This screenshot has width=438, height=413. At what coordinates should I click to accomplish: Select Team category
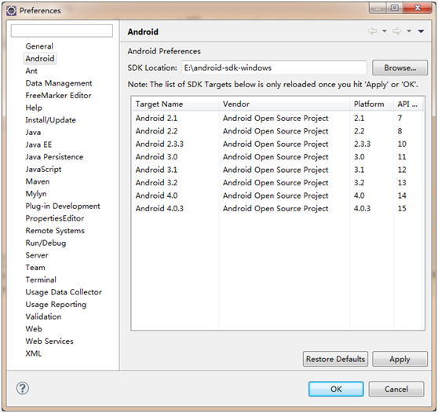coord(35,268)
